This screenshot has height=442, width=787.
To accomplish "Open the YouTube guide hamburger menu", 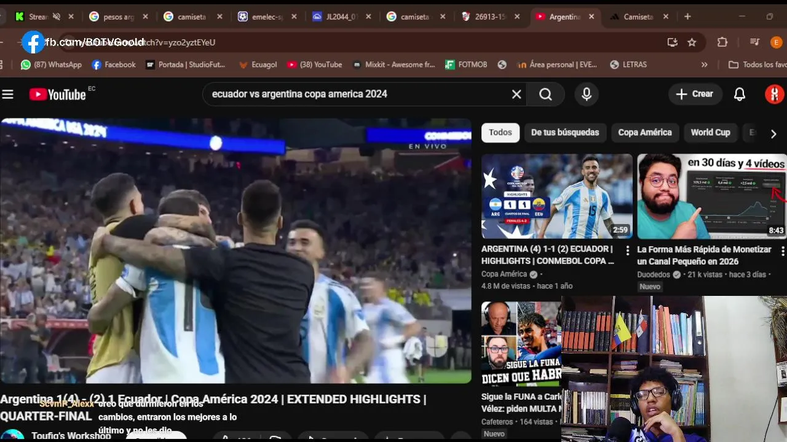I will pyautogui.click(x=7, y=94).
